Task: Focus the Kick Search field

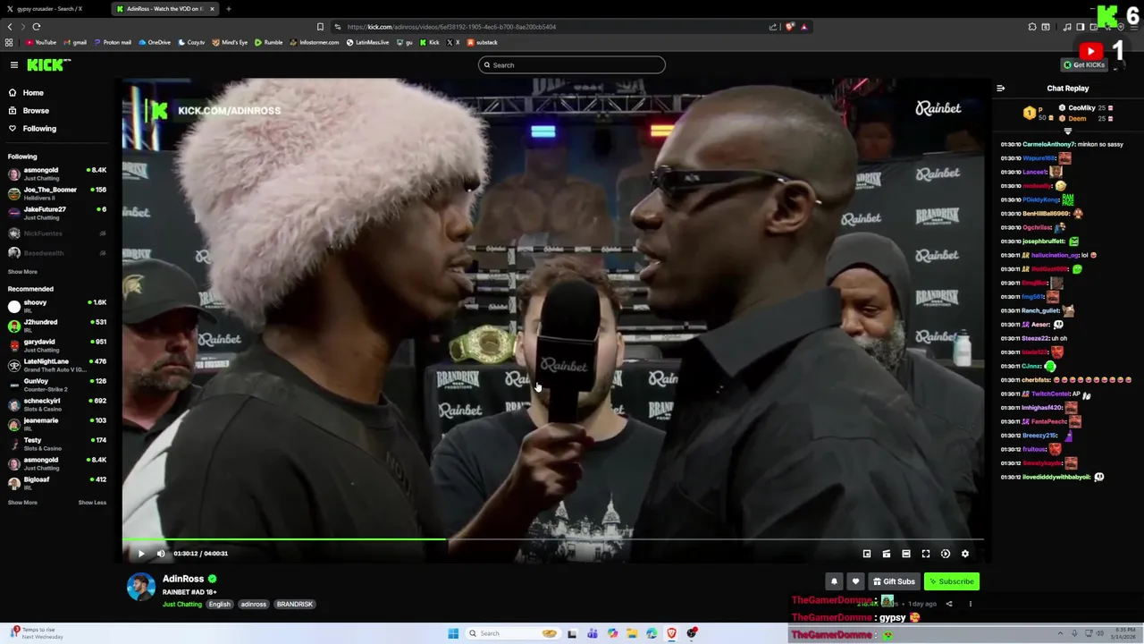Action: click(x=572, y=65)
